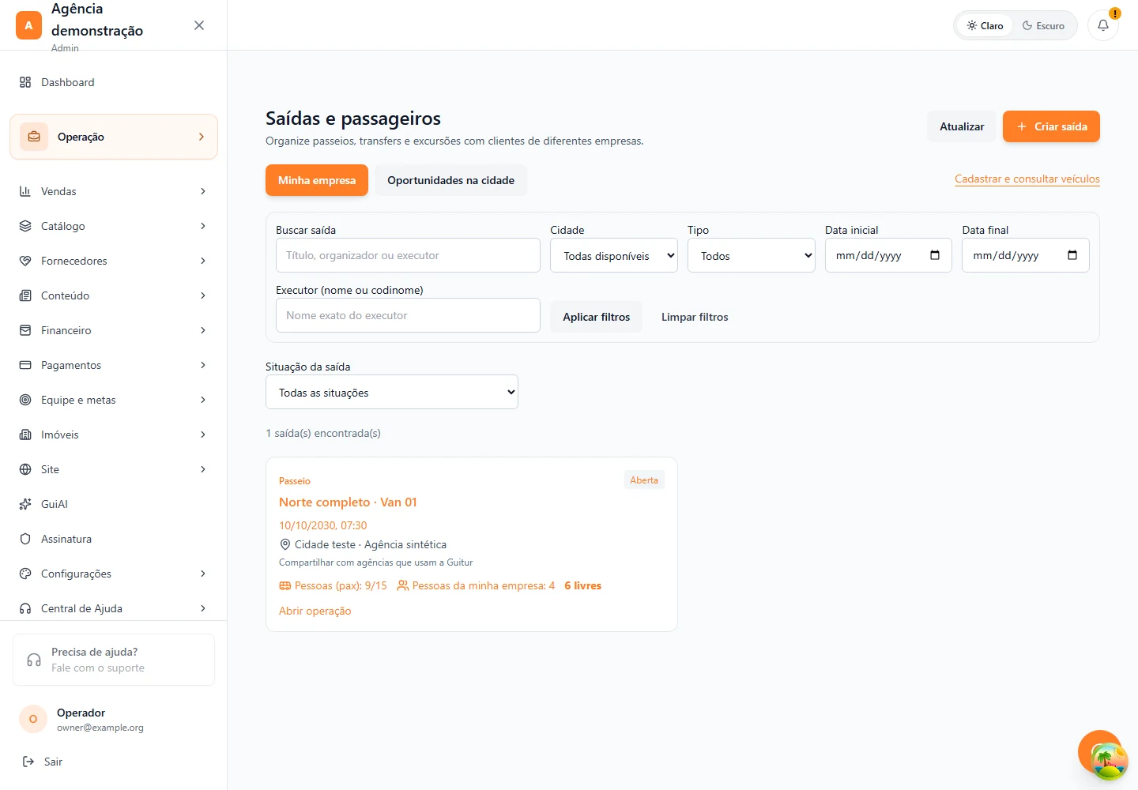Open the Catálogo menu item
The image size is (1138, 790).
(x=114, y=226)
